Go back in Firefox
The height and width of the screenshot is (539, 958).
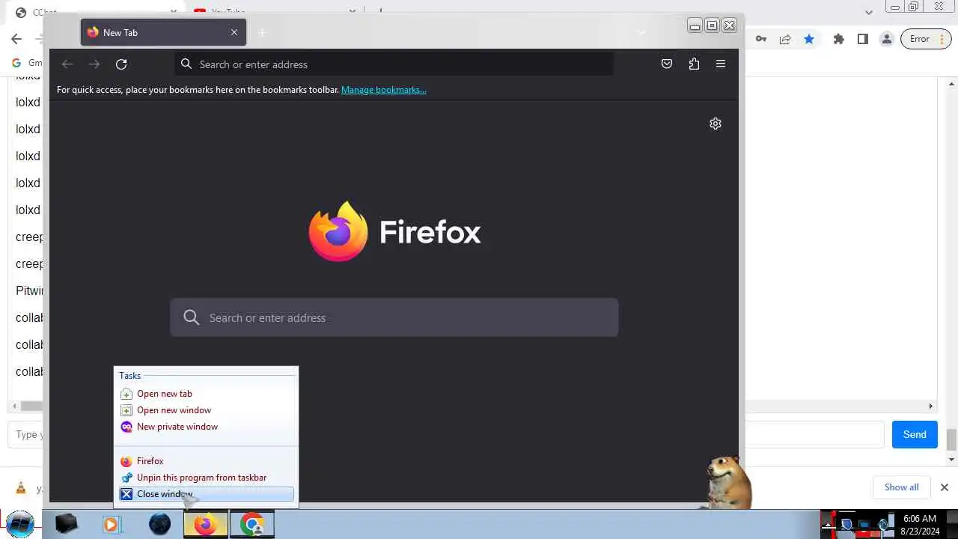click(x=67, y=64)
